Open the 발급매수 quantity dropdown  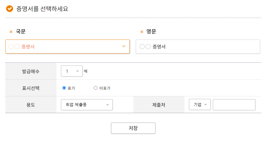[x=72, y=71]
